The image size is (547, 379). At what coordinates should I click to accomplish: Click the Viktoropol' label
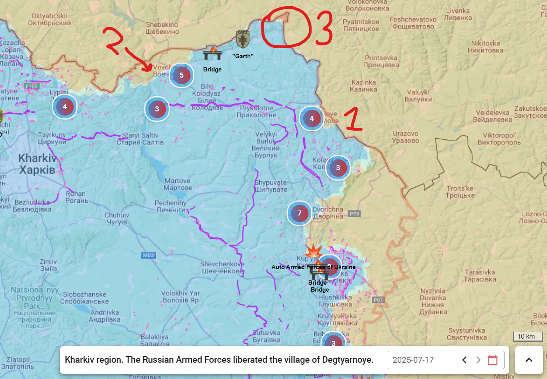(x=499, y=139)
